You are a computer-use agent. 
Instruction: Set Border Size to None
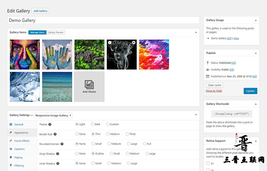[x=77, y=134]
